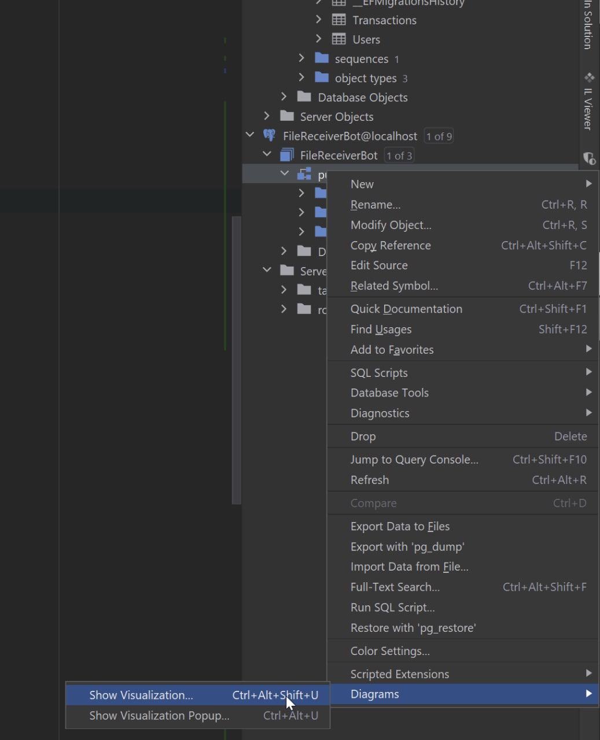Select Export with 'pg_dump'

(463, 546)
